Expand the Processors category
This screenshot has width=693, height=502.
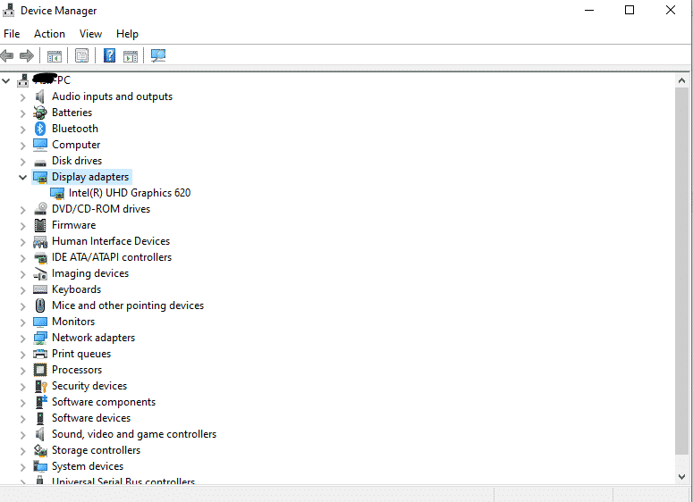pyautogui.click(x=23, y=371)
